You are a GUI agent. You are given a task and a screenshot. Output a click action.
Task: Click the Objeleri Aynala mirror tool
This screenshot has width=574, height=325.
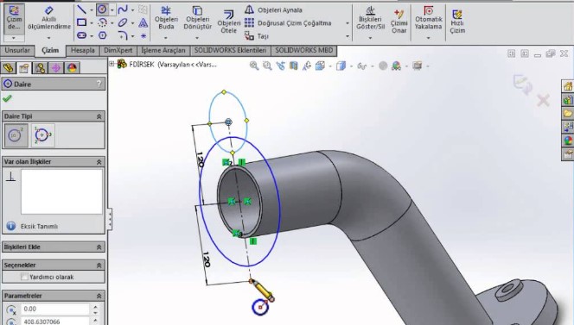coord(273,9)
